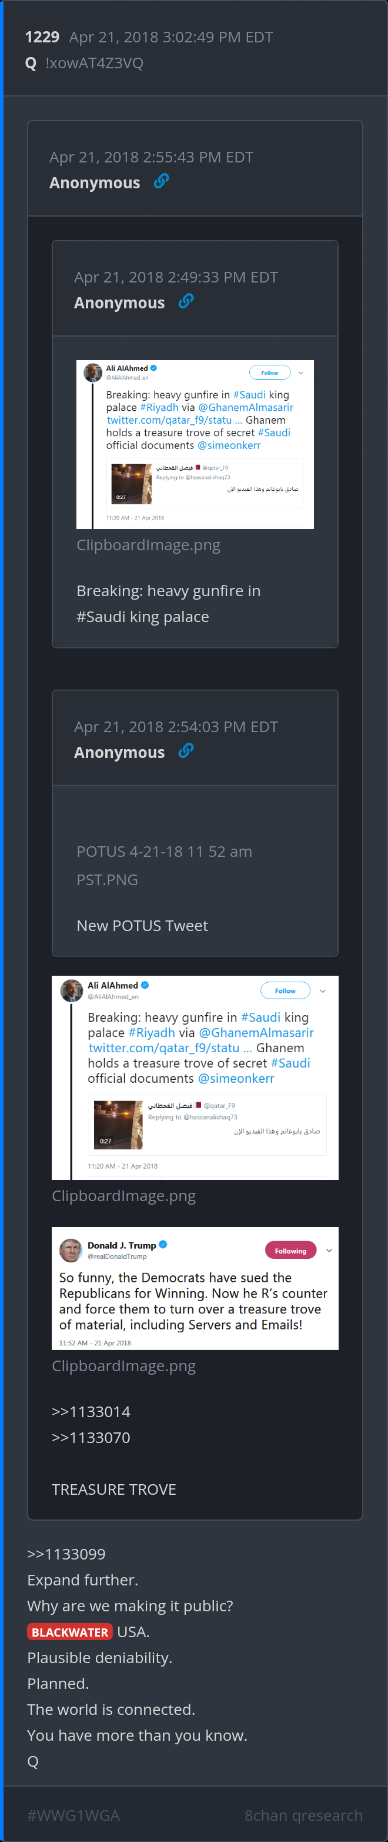Toggle the Following button on Trump's tweet
Viewport: 388px width, 1842px height.
coord(290,1251)
